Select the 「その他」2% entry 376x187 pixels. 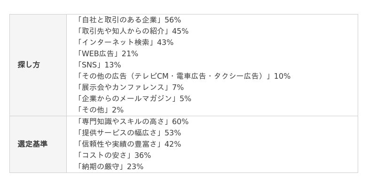click(100, 110)
